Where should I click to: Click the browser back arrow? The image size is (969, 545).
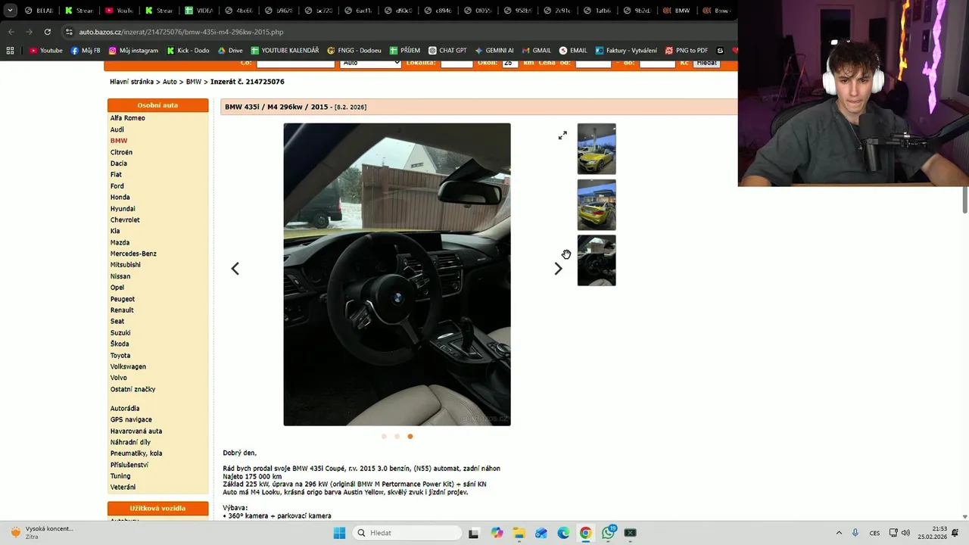(11, 32)
